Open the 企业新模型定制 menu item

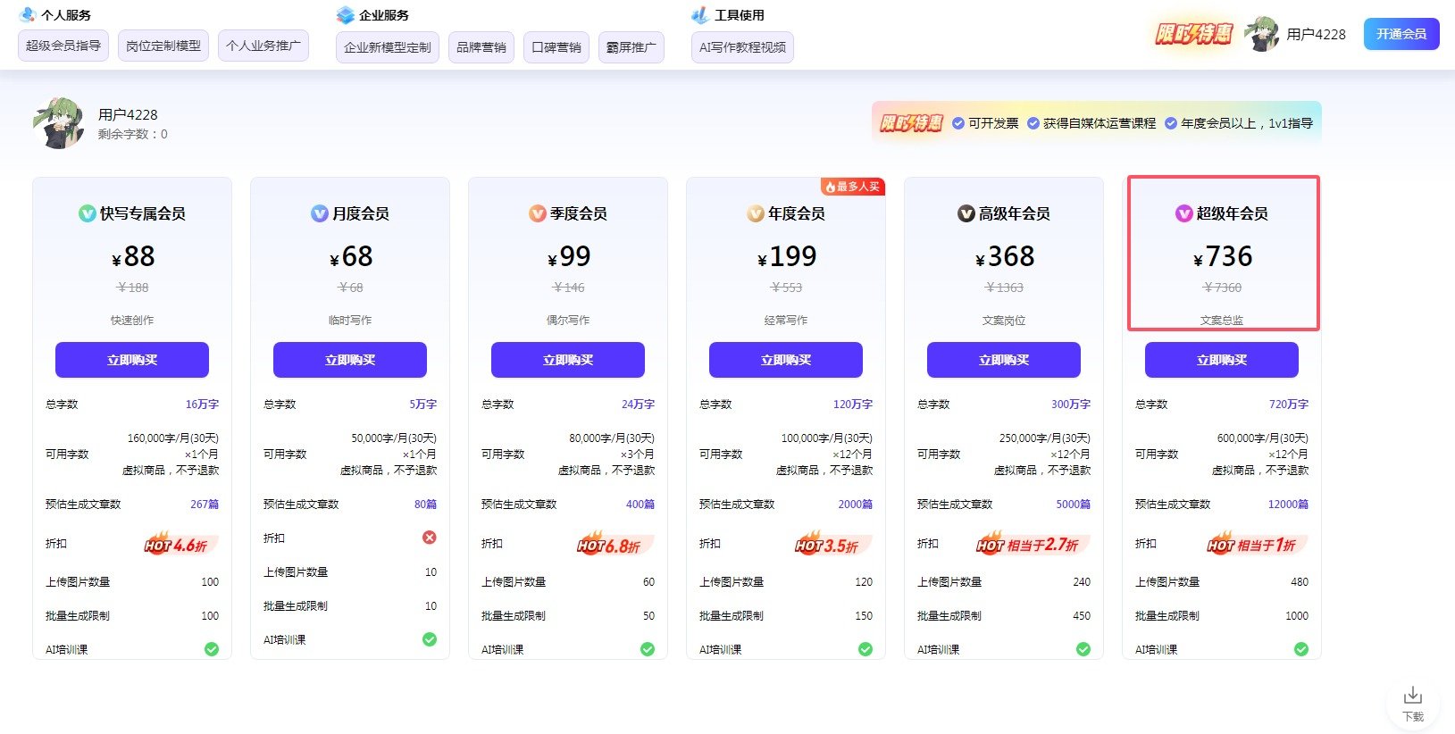click(x=388, y=47)
